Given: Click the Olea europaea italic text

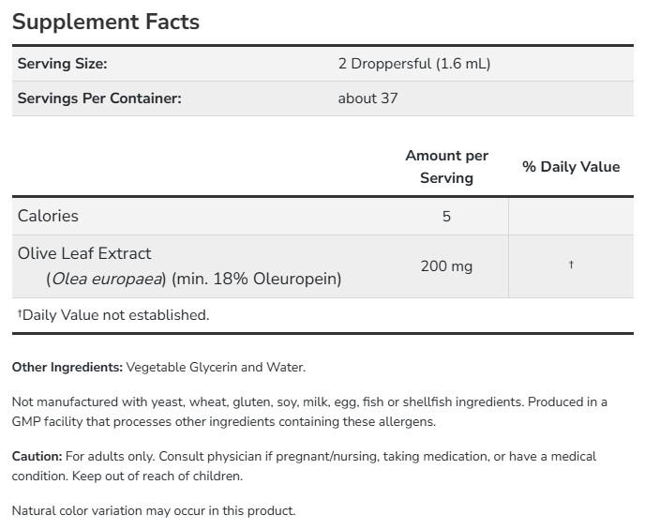Looking at the screenshot, I should (107, 279).
